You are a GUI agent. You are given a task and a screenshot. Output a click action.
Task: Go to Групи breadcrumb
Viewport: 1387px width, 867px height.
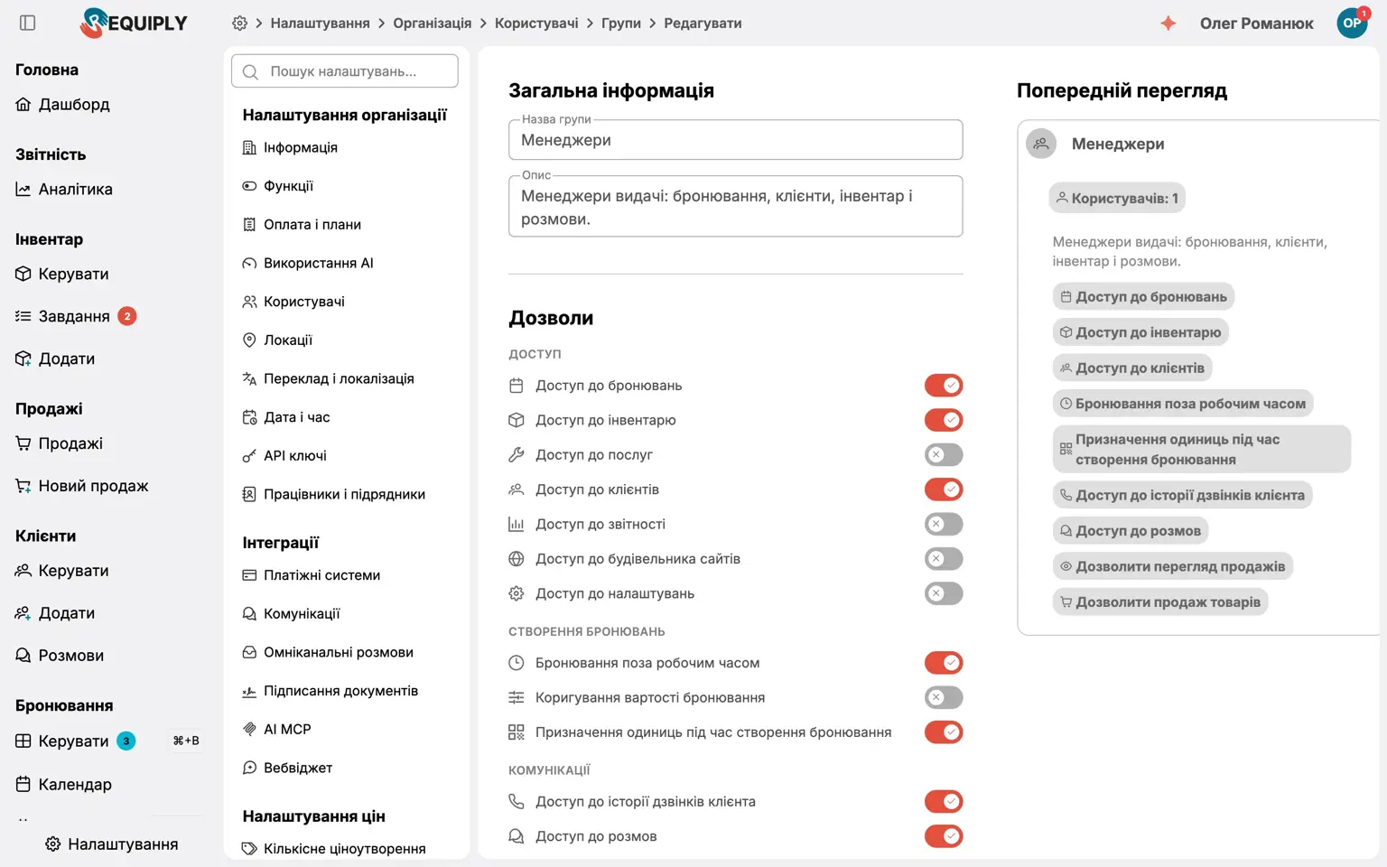tap(621, 23)
